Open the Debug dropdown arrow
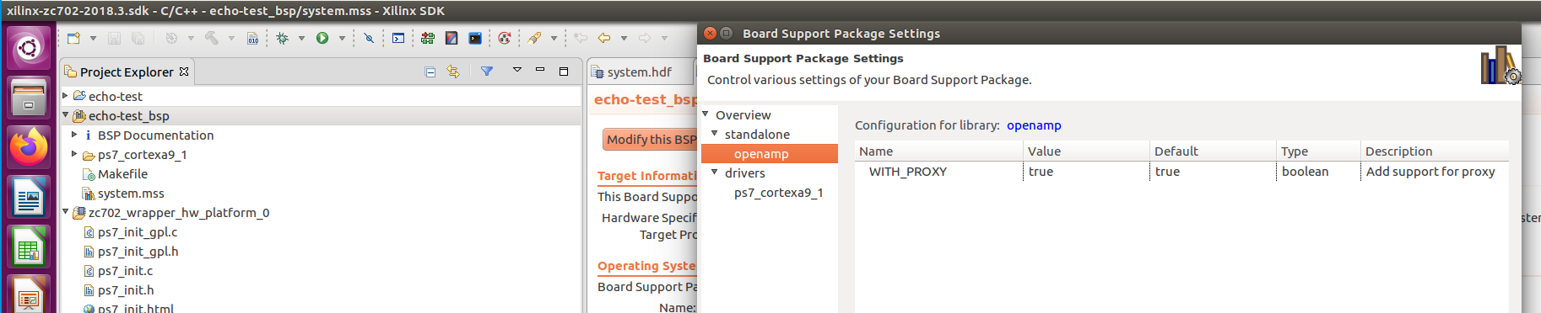The height and width of the screenshot is (313, 1541). coord(301,38)
